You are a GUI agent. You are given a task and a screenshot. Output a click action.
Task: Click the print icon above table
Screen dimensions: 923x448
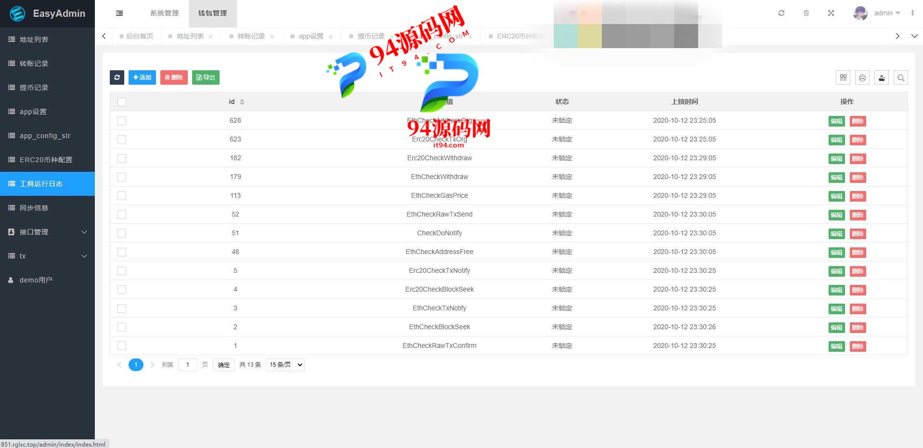coord(862,77)
